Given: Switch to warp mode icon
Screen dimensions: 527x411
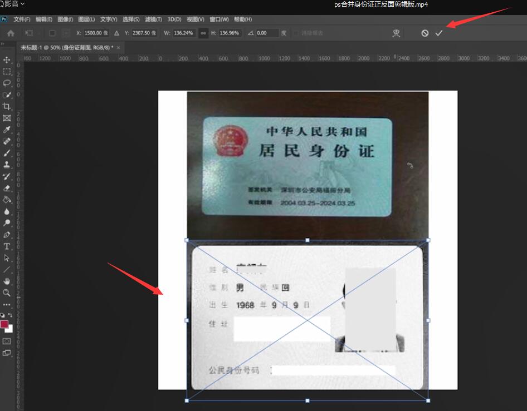Looking at the screenshot, I should pyautogui.click(x=396, y=33).
